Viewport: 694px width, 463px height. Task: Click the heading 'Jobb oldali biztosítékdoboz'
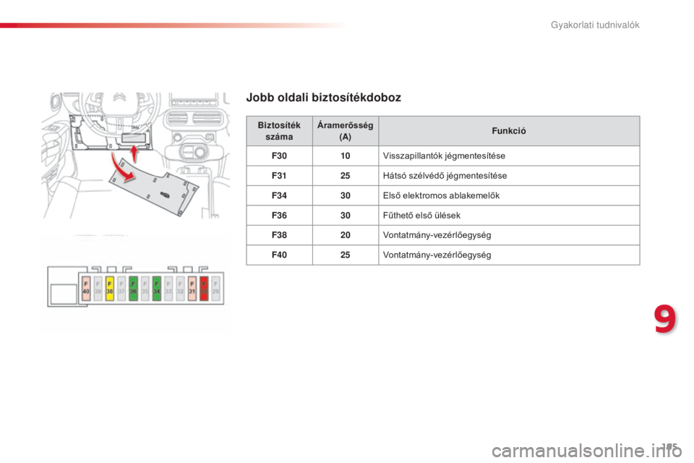(x=324, y=98)
